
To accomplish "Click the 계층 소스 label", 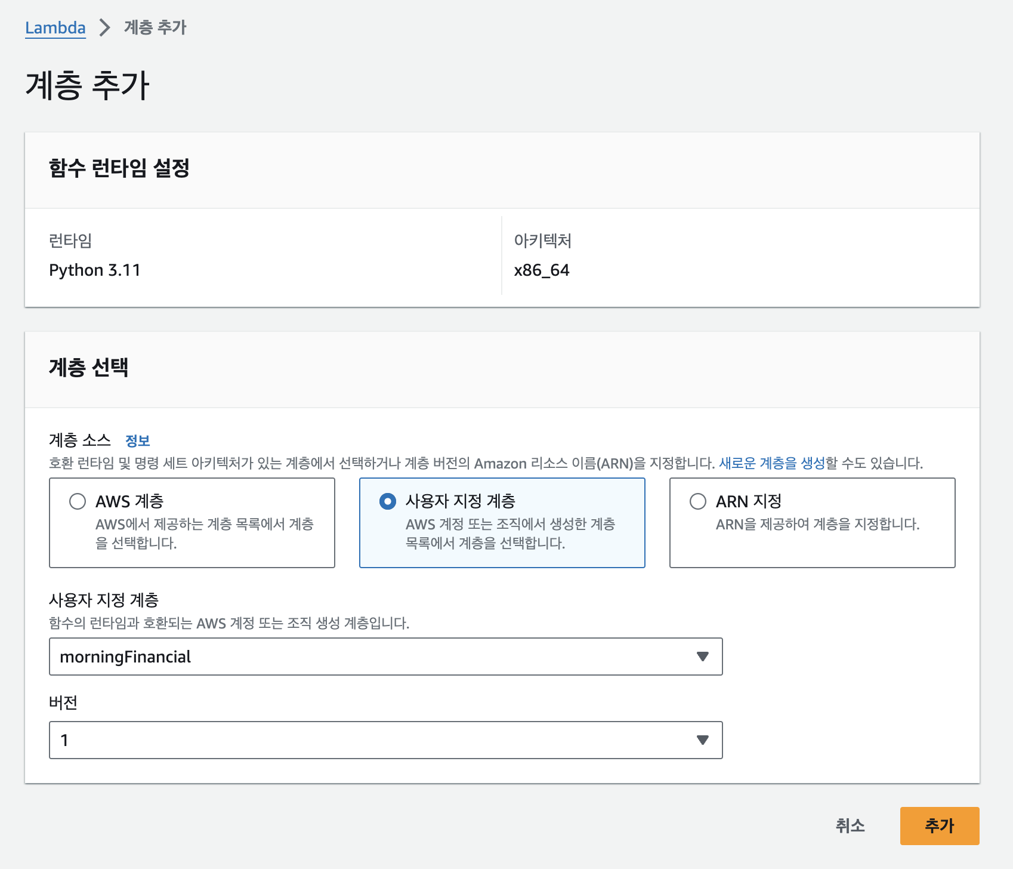I will click(80, 440).
